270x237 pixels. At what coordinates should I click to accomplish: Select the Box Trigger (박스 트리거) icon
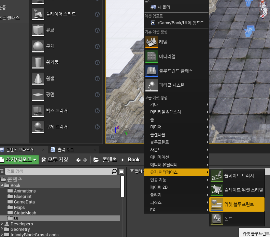click(38, 111)
